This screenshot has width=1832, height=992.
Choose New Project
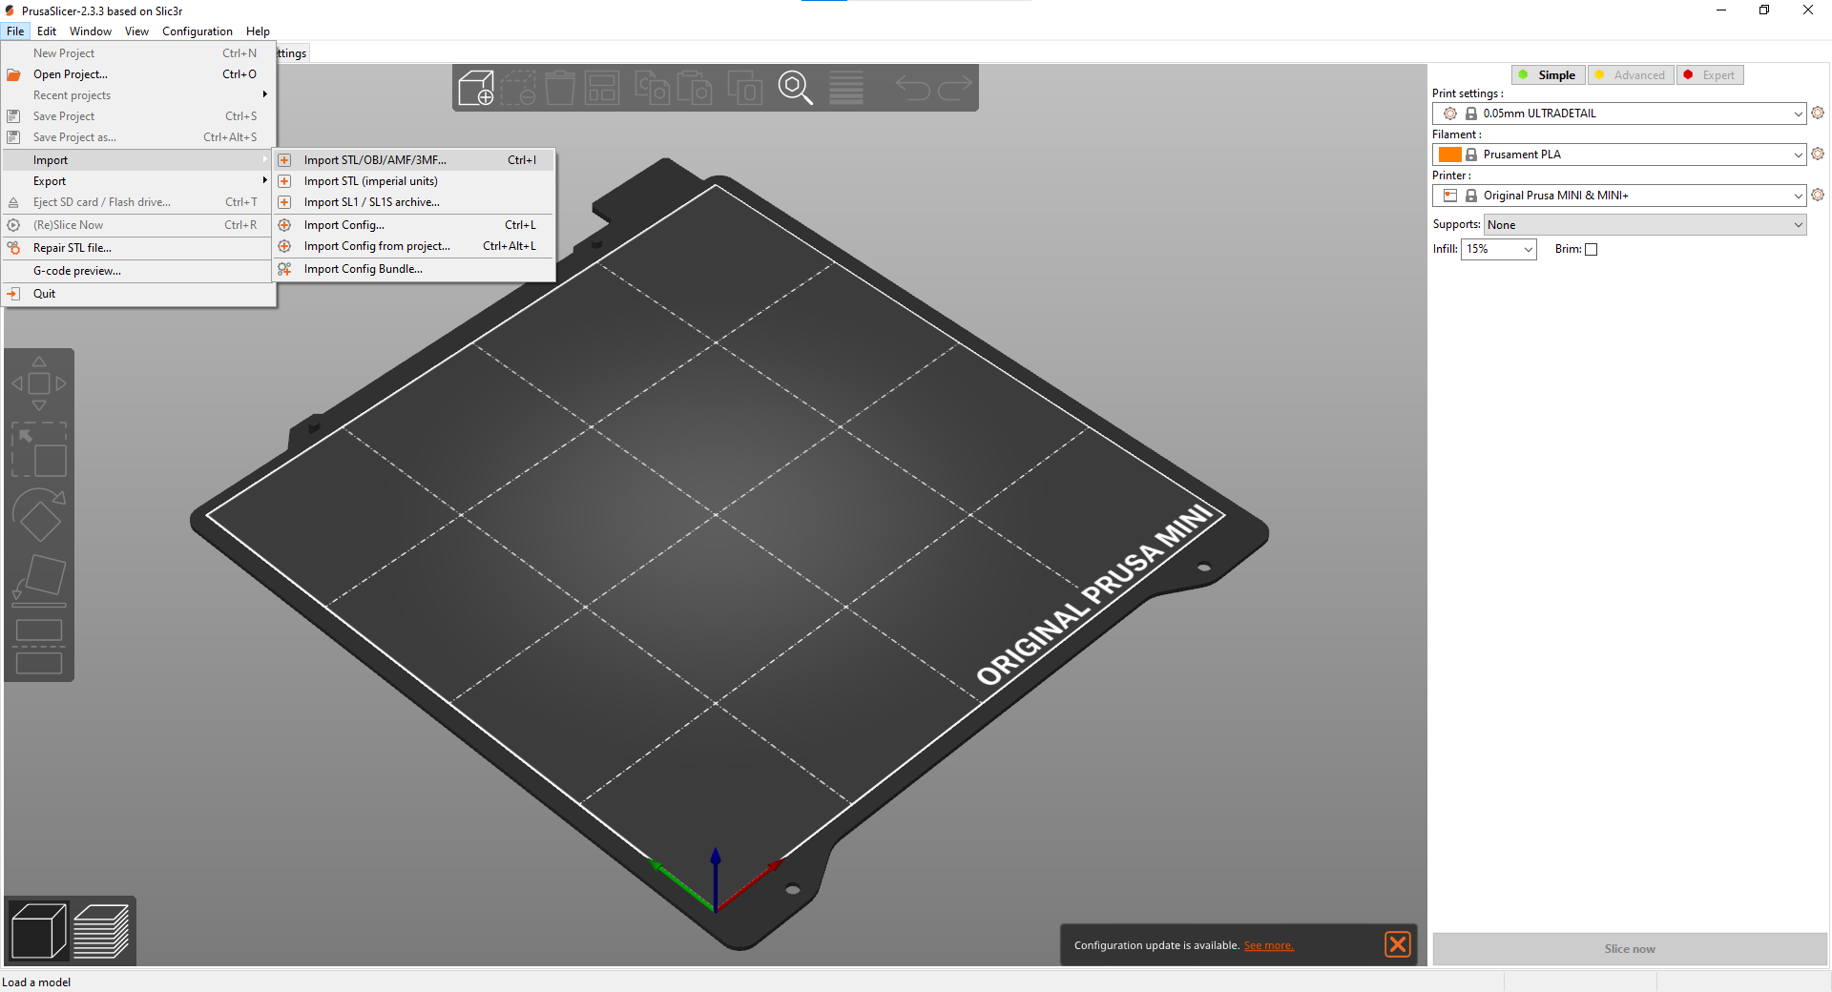(137, 53)
